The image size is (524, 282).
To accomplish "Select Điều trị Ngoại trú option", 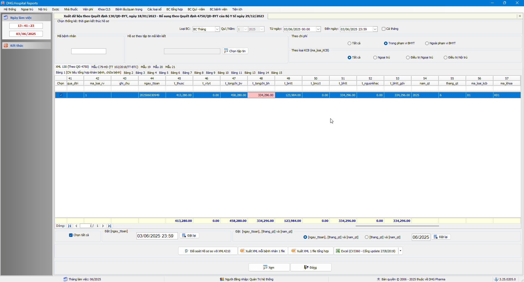I will [408, 57].
